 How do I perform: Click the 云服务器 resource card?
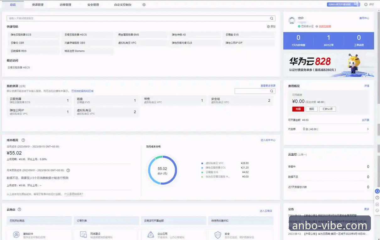pos(39,101)
